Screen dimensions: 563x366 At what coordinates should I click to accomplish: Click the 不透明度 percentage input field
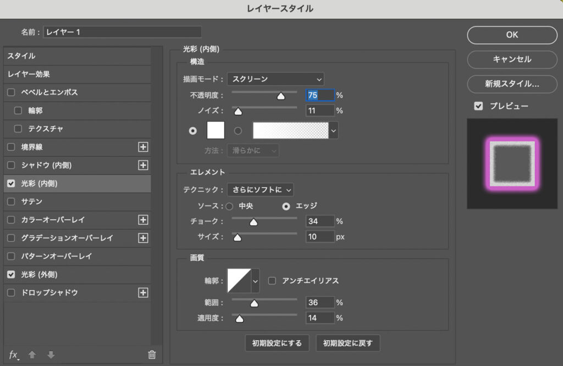click(x=319, y=95)
